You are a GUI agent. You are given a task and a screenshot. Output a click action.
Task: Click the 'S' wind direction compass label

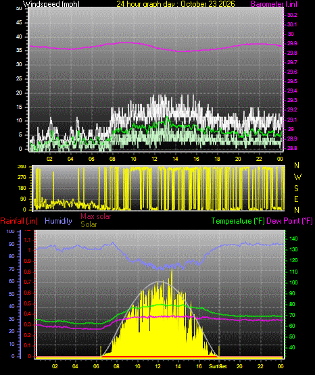296,189
